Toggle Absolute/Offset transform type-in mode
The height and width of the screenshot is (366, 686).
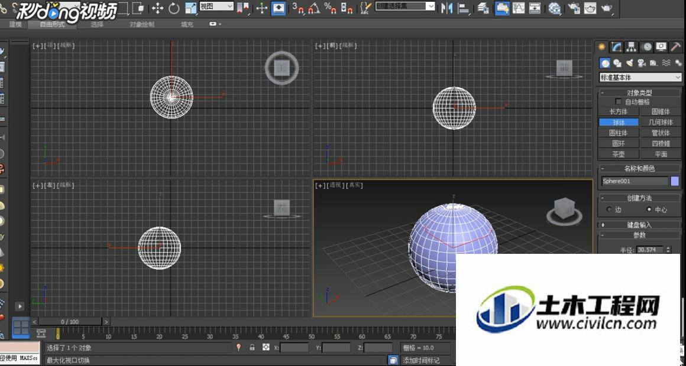tap(266, 348)
